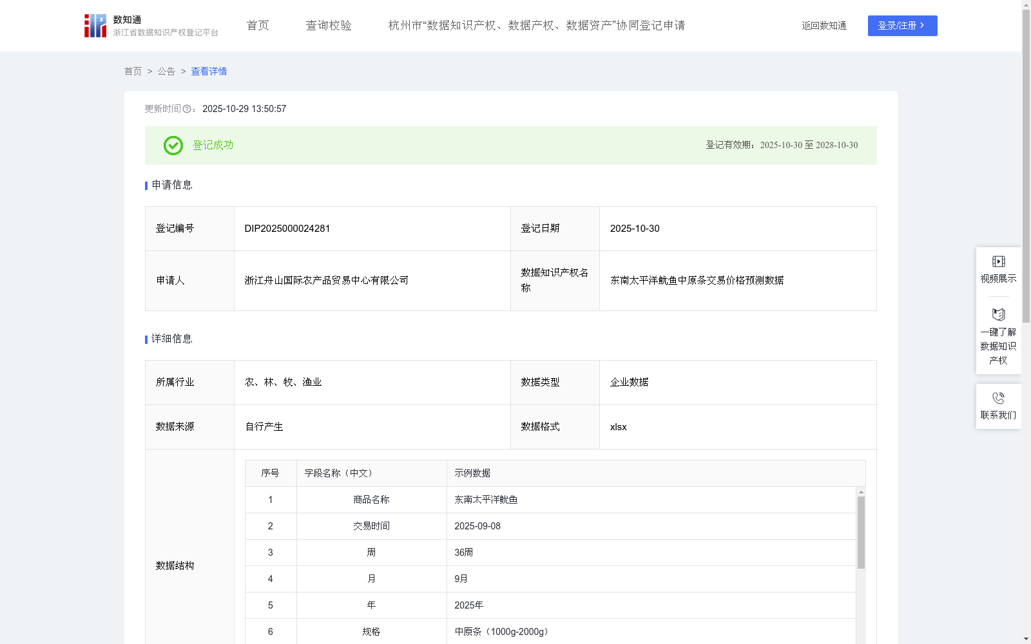Viewport: 1031px width, 644px height.
Task: Click sample value 2025年
Action: coord(469,605)
